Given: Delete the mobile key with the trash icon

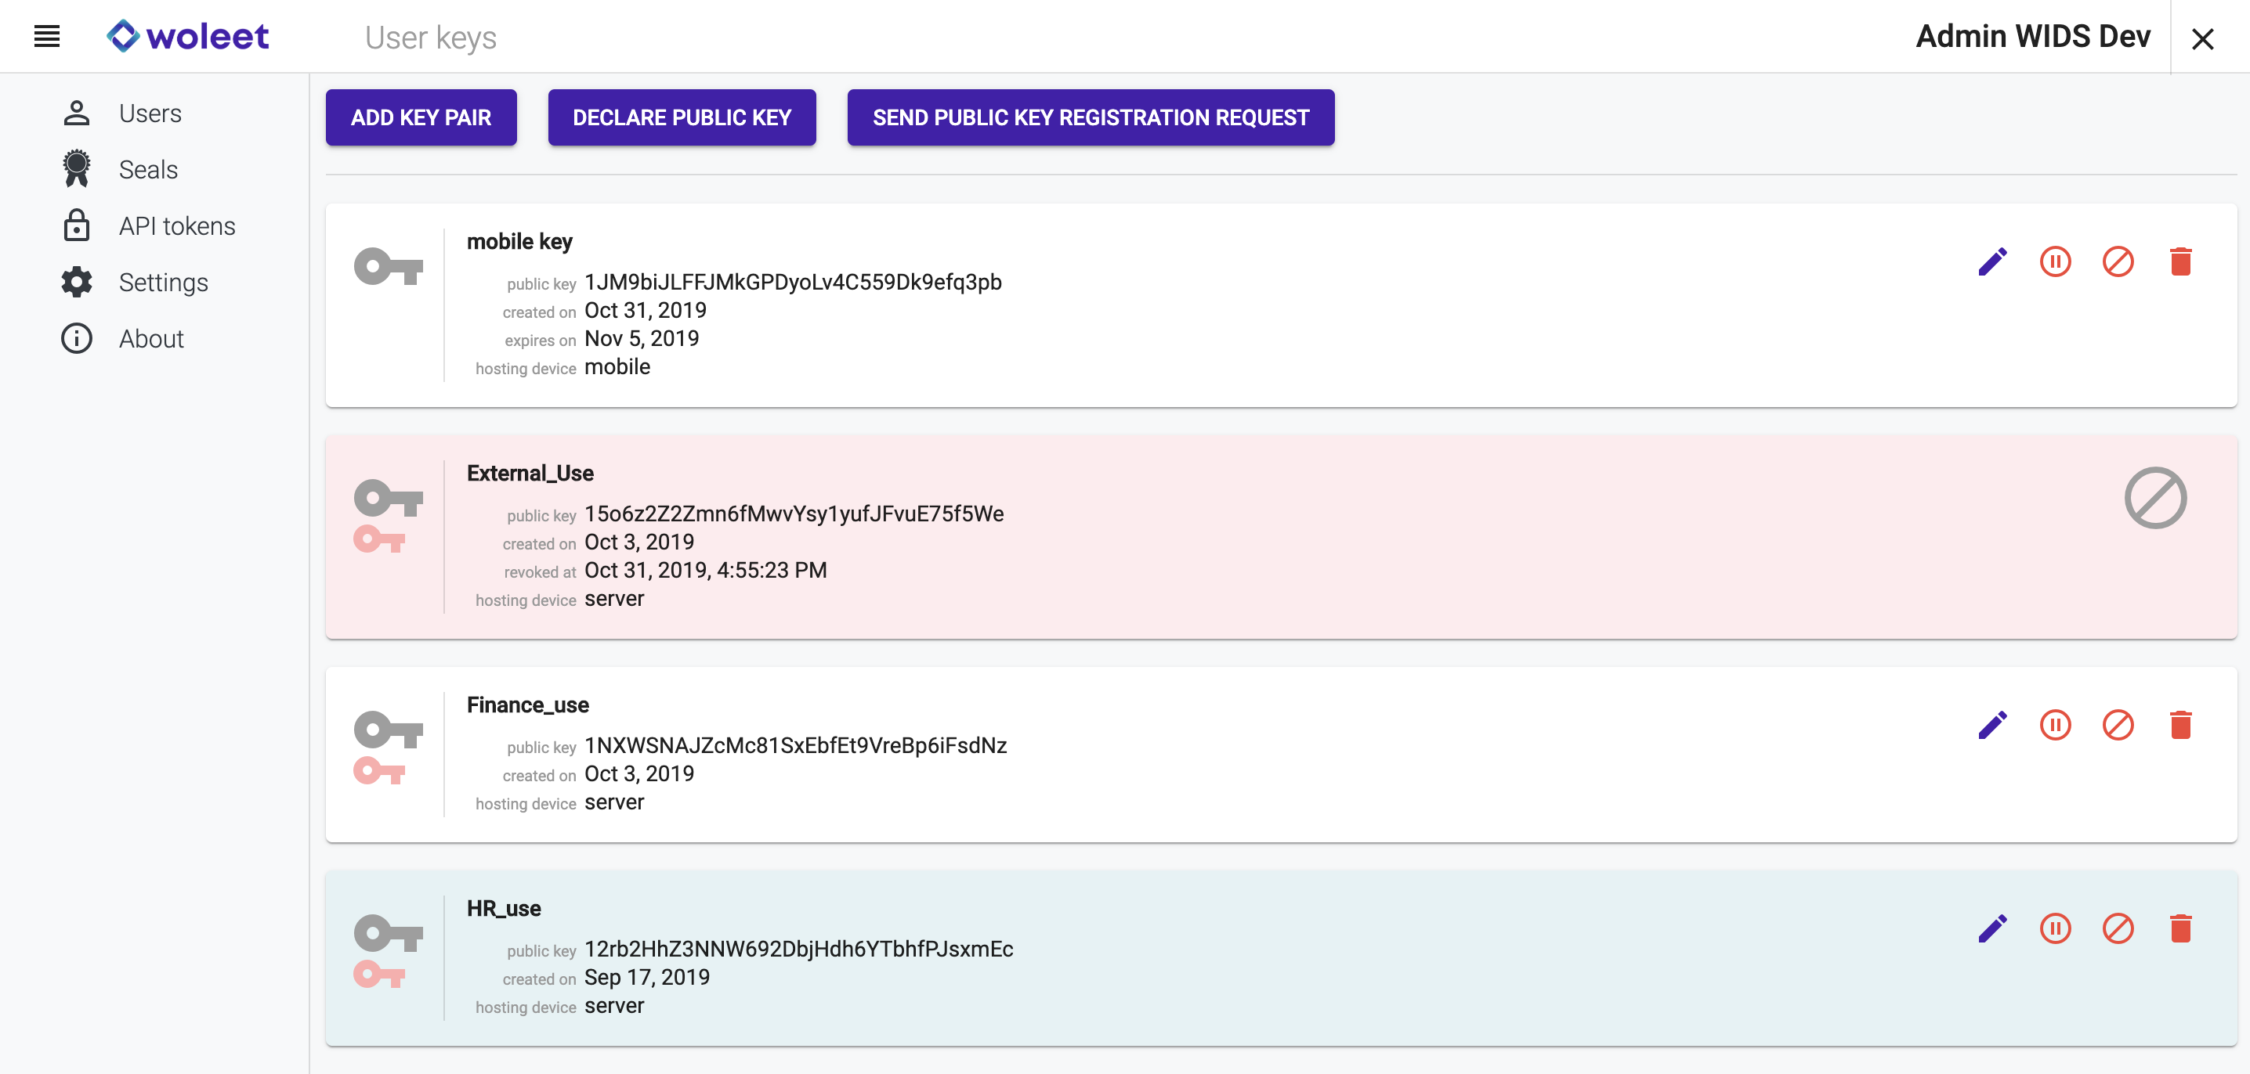Looking at the screenshot, I should 2180,261.
